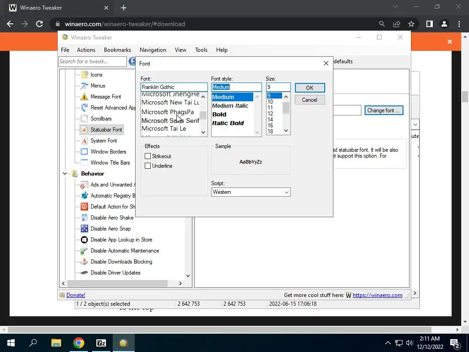Image resolution: width=469 pixels, height=352 pixels.
Task: Open File Explorer from the taskbar
Action: coord(56,343)
